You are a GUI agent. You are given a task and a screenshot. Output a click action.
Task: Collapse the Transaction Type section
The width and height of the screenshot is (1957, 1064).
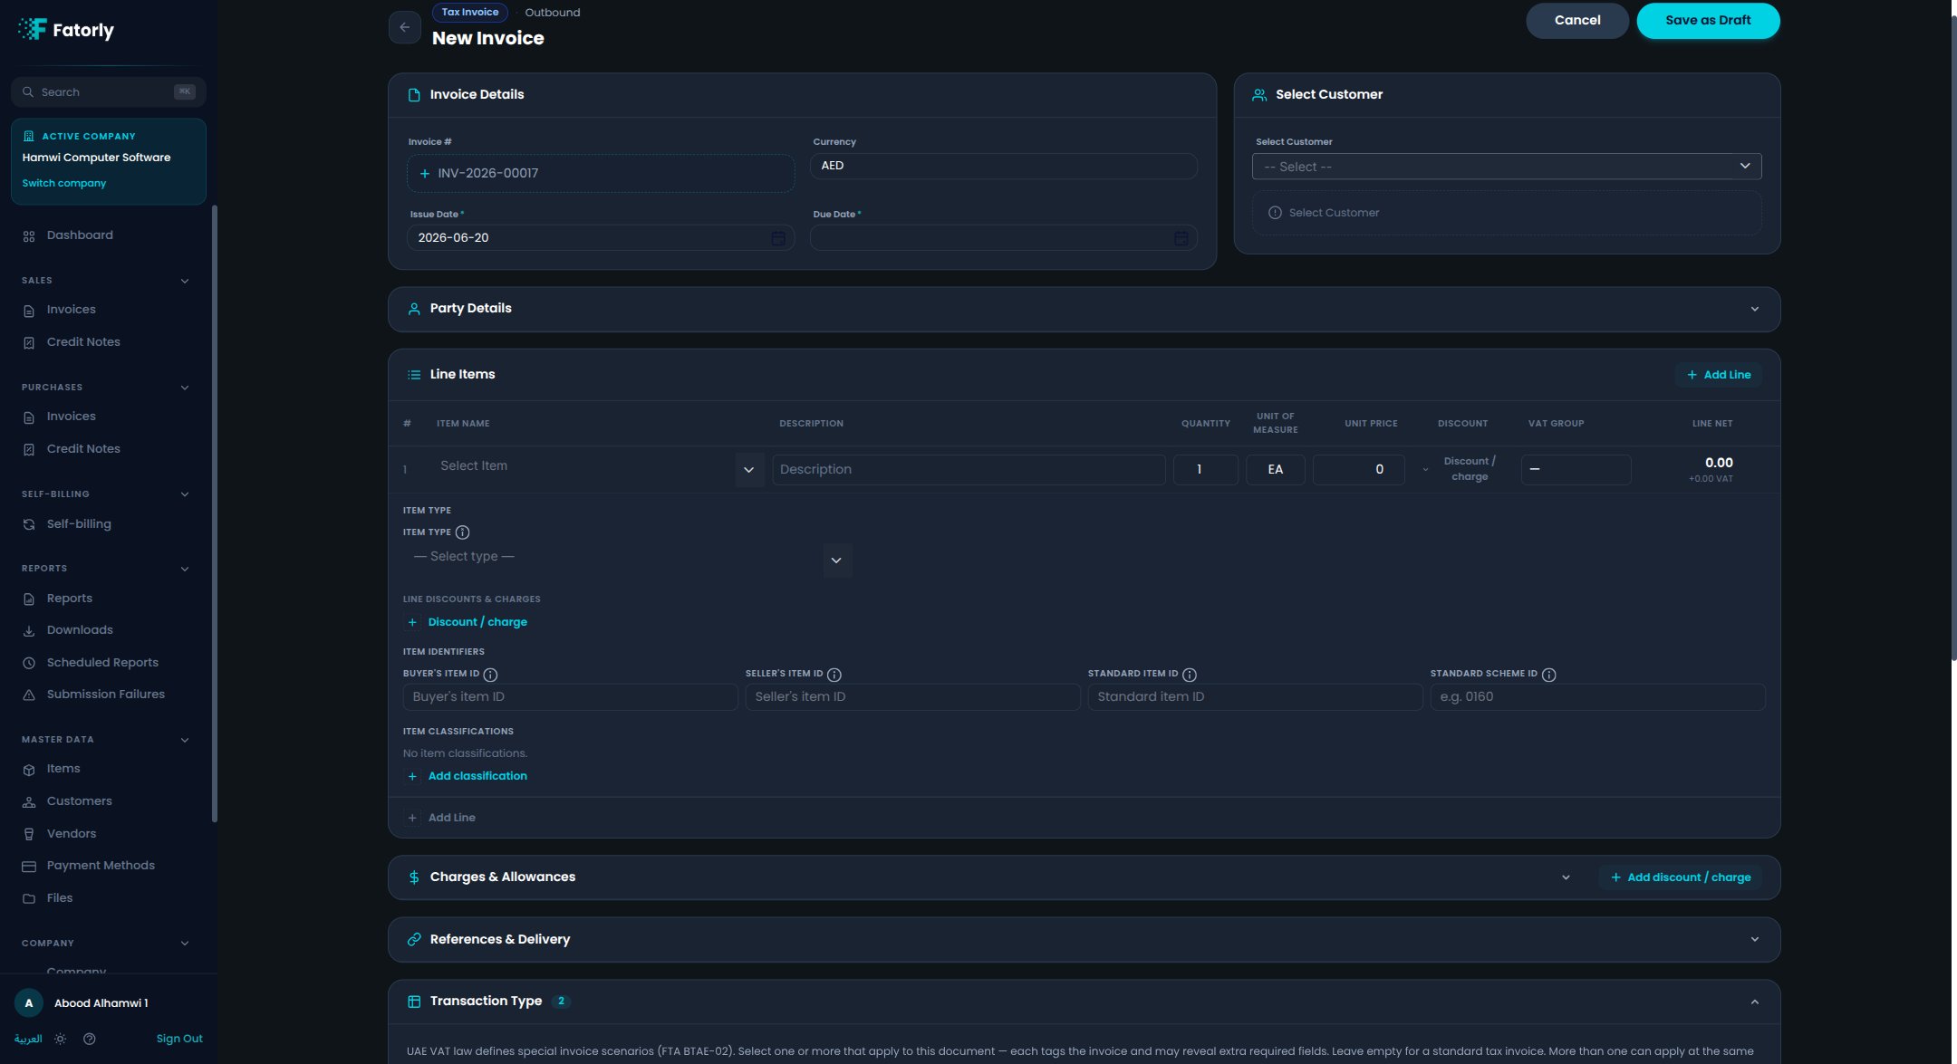pyautogui.click(x=1754, y=1002)
